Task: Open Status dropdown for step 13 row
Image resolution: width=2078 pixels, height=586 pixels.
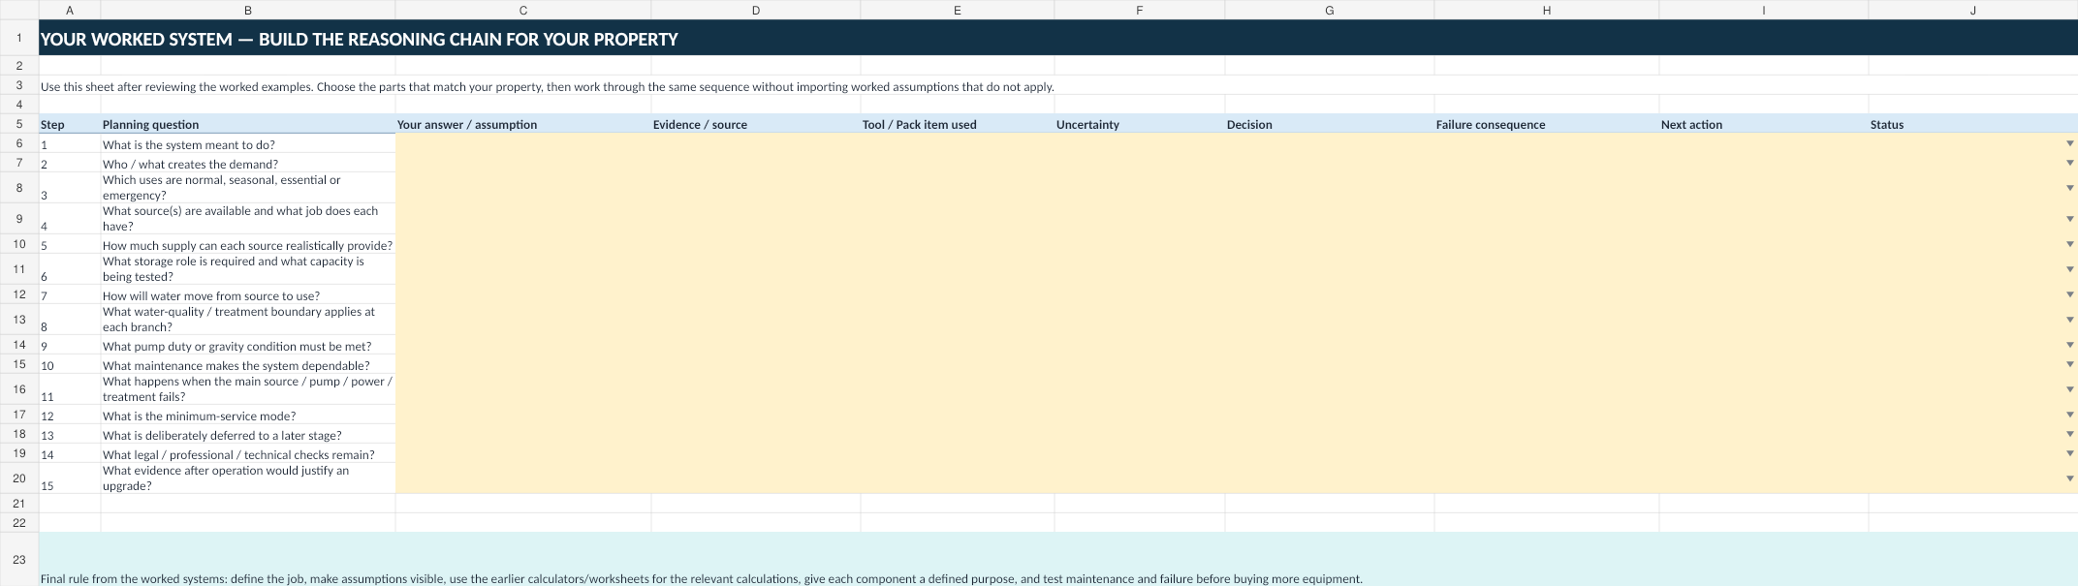Action: point(2069,434)
